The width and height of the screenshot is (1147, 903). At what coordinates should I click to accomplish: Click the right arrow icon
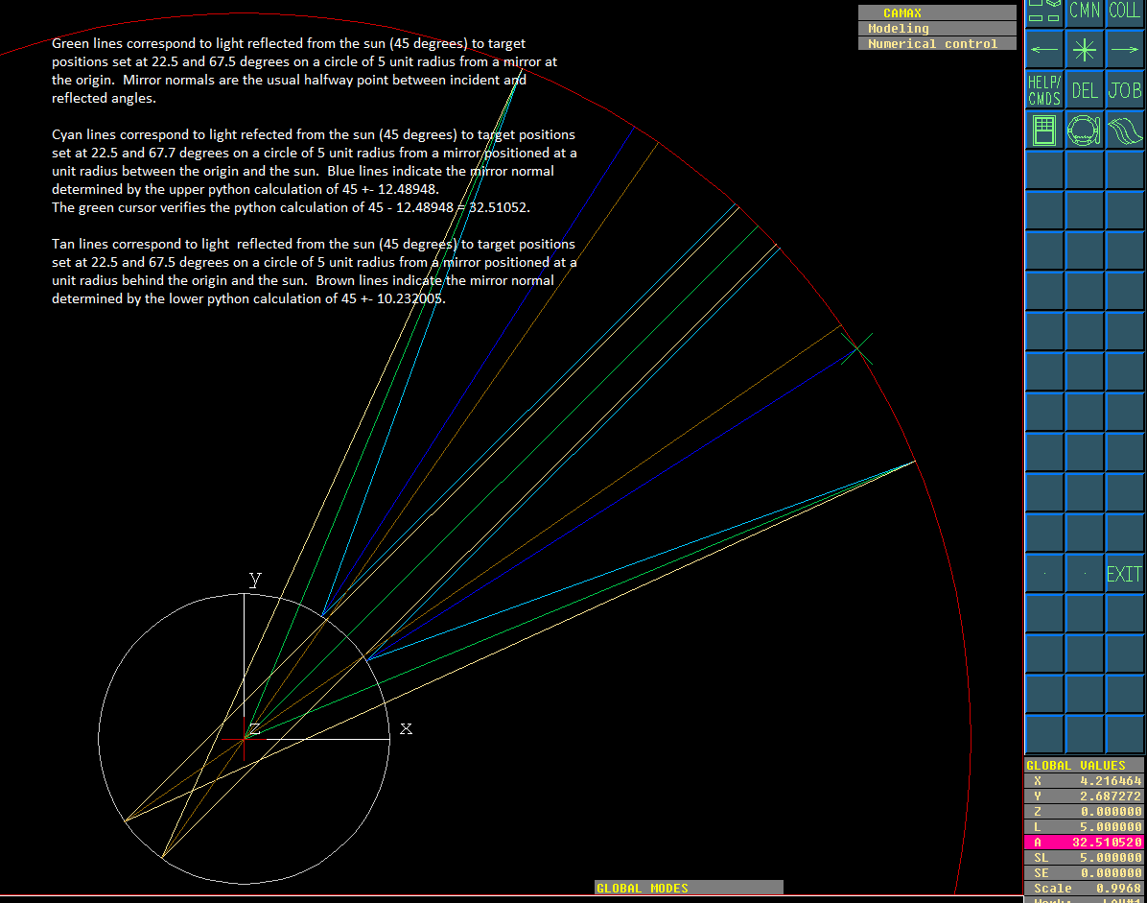(x=1124, y=50)
